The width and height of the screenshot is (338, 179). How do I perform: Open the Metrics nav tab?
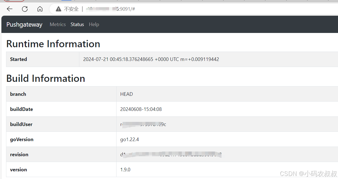click(58, 24)
